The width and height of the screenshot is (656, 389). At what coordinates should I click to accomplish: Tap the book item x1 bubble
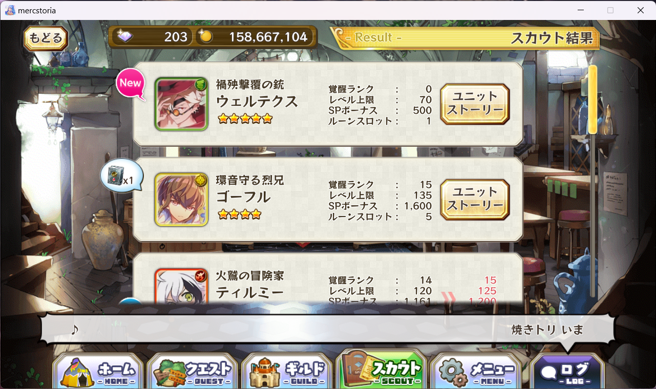121,177
